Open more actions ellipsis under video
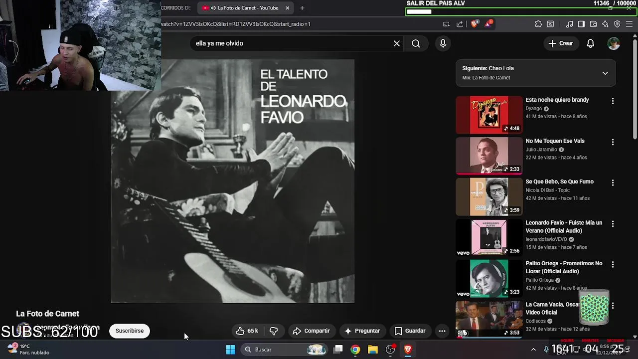Image resolution: width=638 pixels, height=359 pixels. [x=442, y=331]
